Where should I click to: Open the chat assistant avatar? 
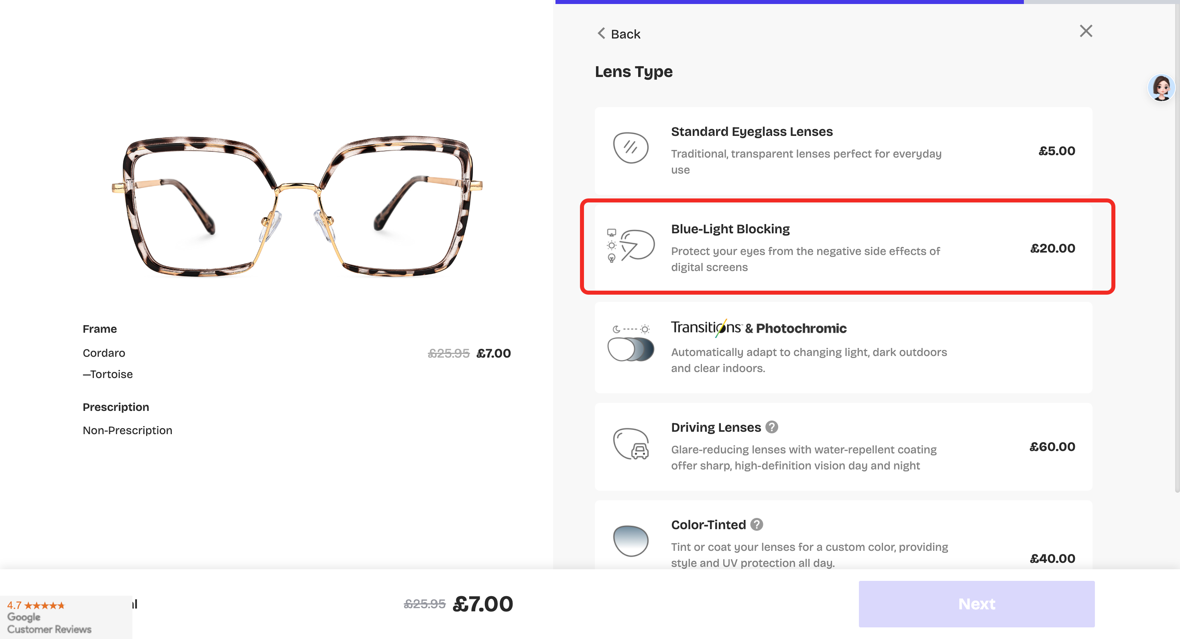click(1161, 87)
